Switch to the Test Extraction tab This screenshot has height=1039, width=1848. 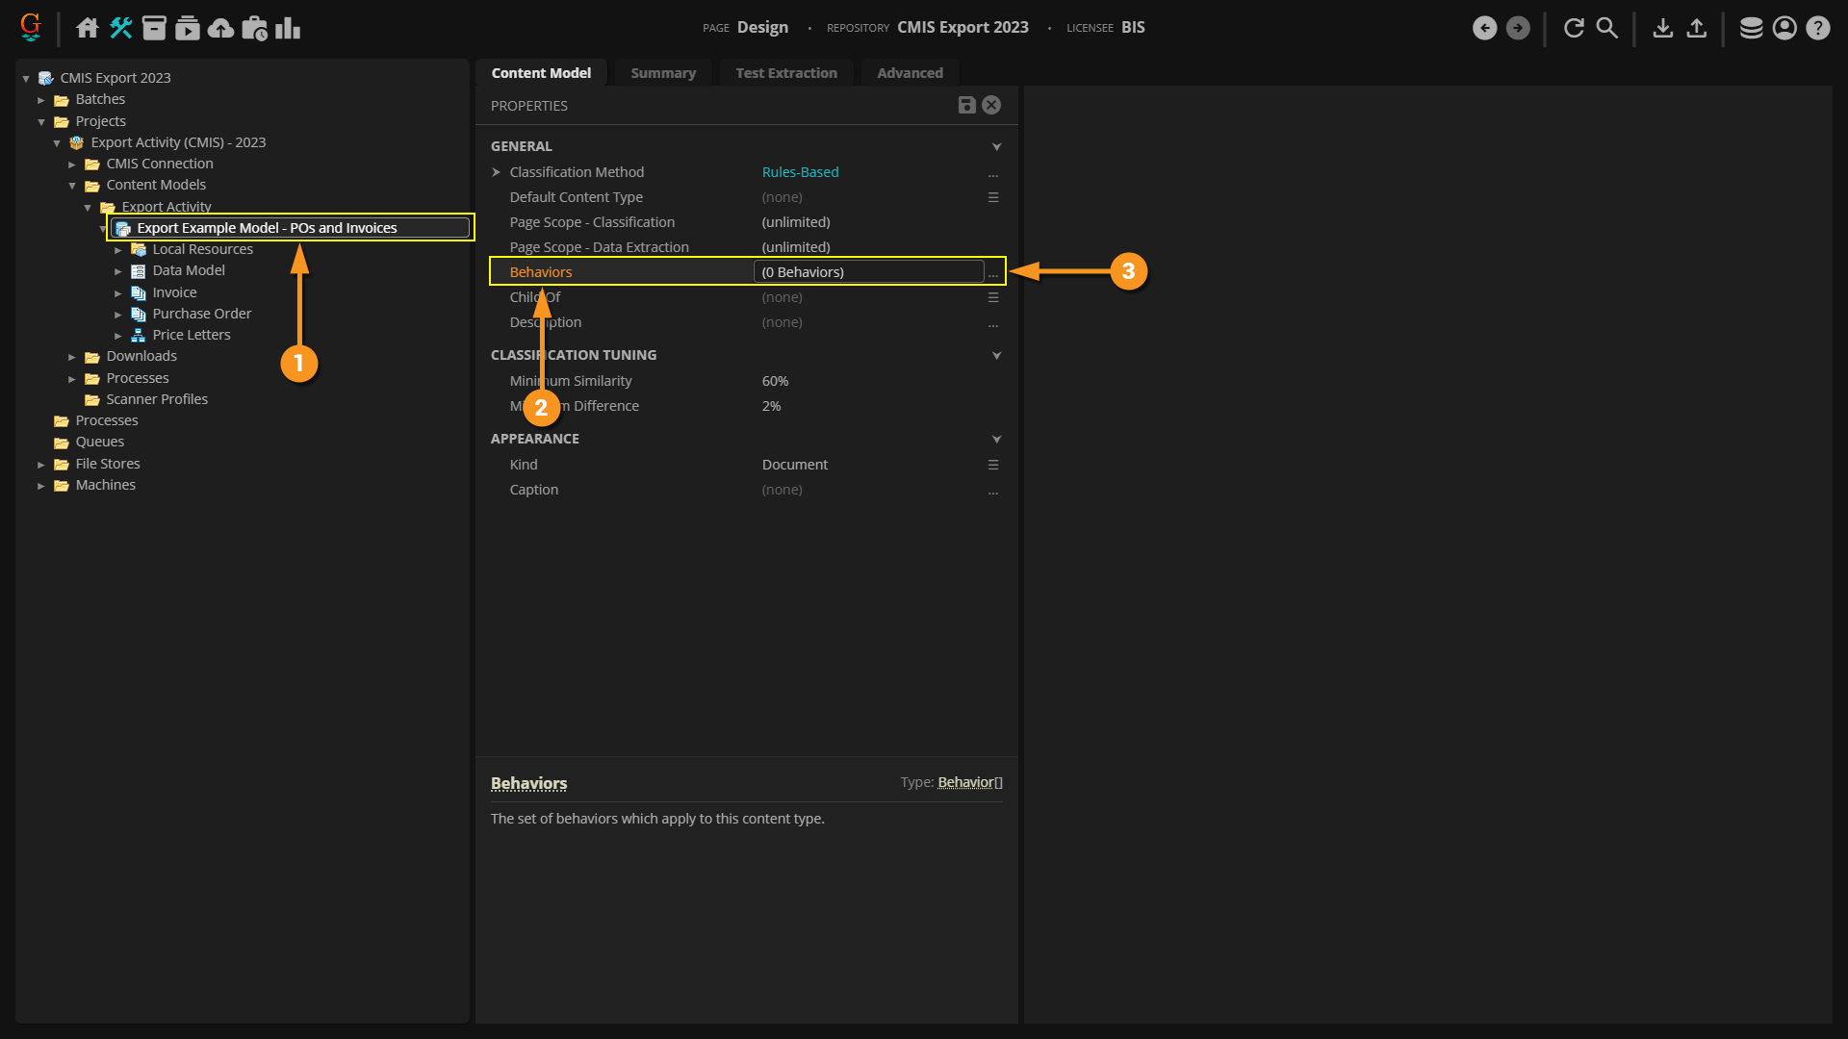click(x=785, y=73)
